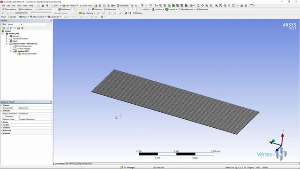Screen dimensions: 300x169
Task: Open the Size dropdown
Action: (147, 9)
